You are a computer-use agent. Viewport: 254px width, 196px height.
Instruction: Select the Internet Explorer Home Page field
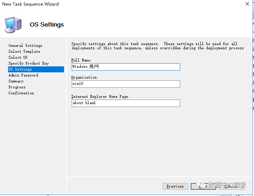[x=126, y=103]
